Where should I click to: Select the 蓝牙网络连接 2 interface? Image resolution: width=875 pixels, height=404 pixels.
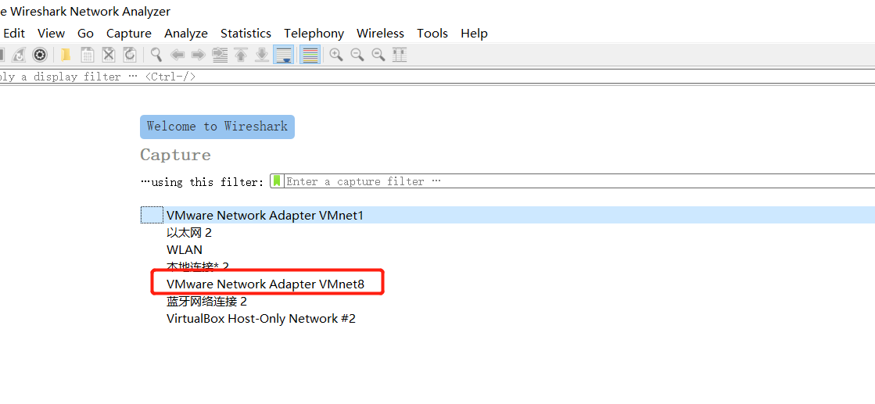(x=206, y=302)
